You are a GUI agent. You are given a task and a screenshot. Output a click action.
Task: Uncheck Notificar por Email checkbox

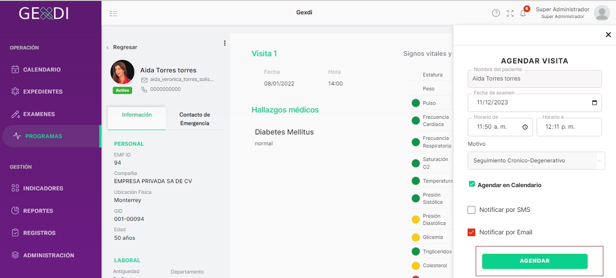(472, 232)
